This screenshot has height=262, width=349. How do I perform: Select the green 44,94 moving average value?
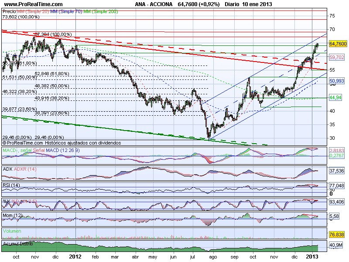pyautogui.click(x=335, y=97)
